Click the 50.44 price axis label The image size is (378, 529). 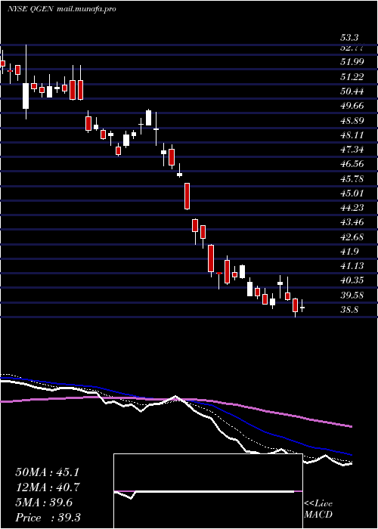[x=352, y=91]
